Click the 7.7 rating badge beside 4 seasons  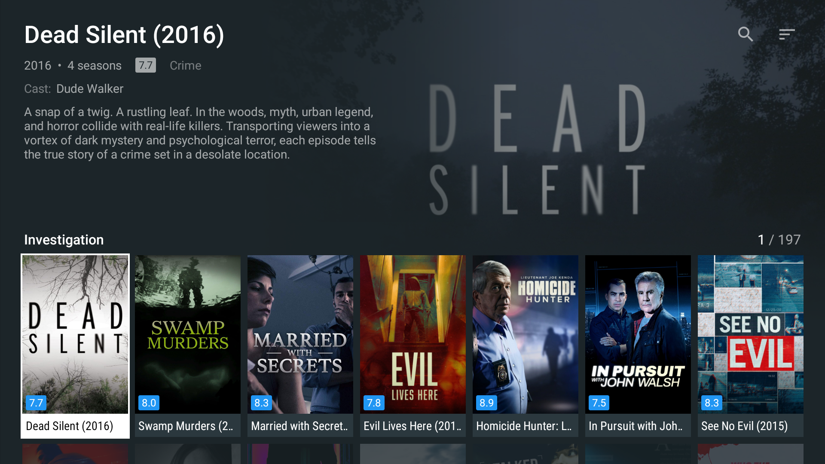146,65
